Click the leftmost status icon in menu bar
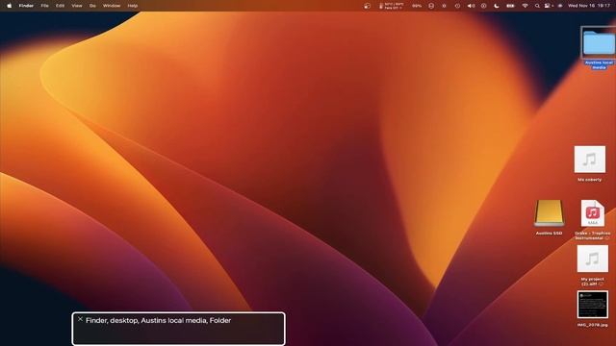This screenshot has width=616, height=346. click(x=367, y=6)
